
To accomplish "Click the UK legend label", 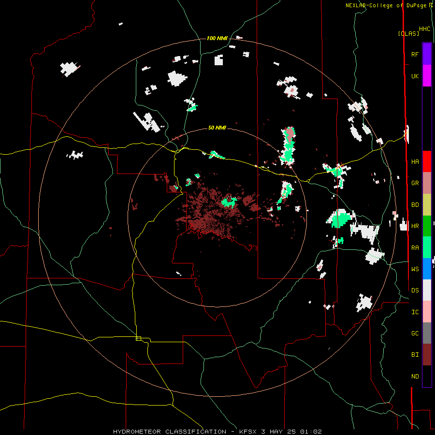I will click(x=415, y=76).
